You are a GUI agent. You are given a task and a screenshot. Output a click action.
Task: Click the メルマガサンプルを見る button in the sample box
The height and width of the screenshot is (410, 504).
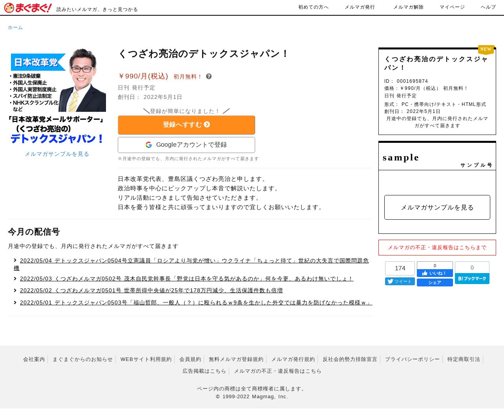pyautogui.click(x=437, y=207)
